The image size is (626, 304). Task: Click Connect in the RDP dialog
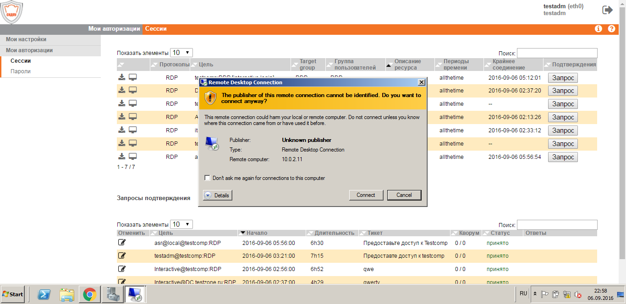(x=366, y=195)
